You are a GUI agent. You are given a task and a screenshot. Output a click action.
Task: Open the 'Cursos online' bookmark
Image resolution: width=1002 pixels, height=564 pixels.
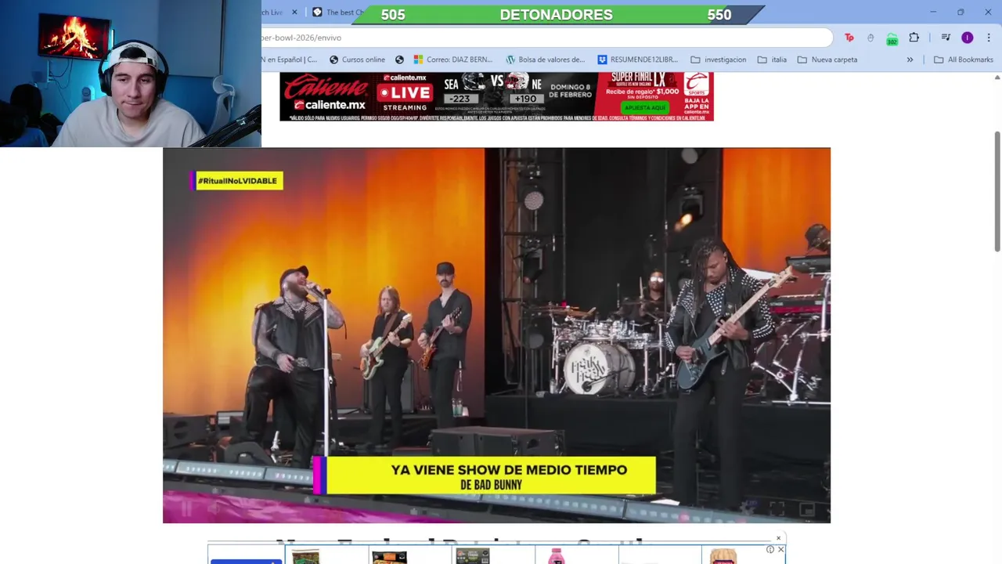pos(357,60)
